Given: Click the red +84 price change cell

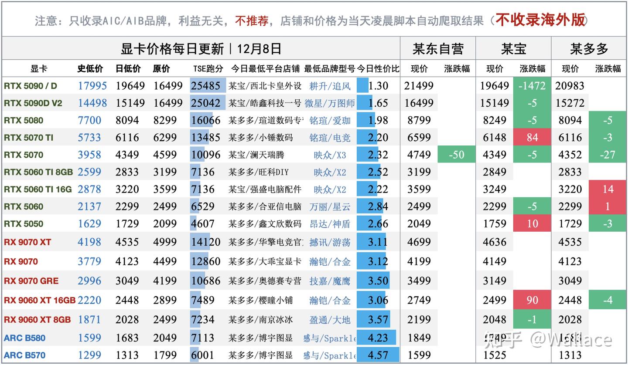Looking at the screenshot, I should tap(532, 137).
